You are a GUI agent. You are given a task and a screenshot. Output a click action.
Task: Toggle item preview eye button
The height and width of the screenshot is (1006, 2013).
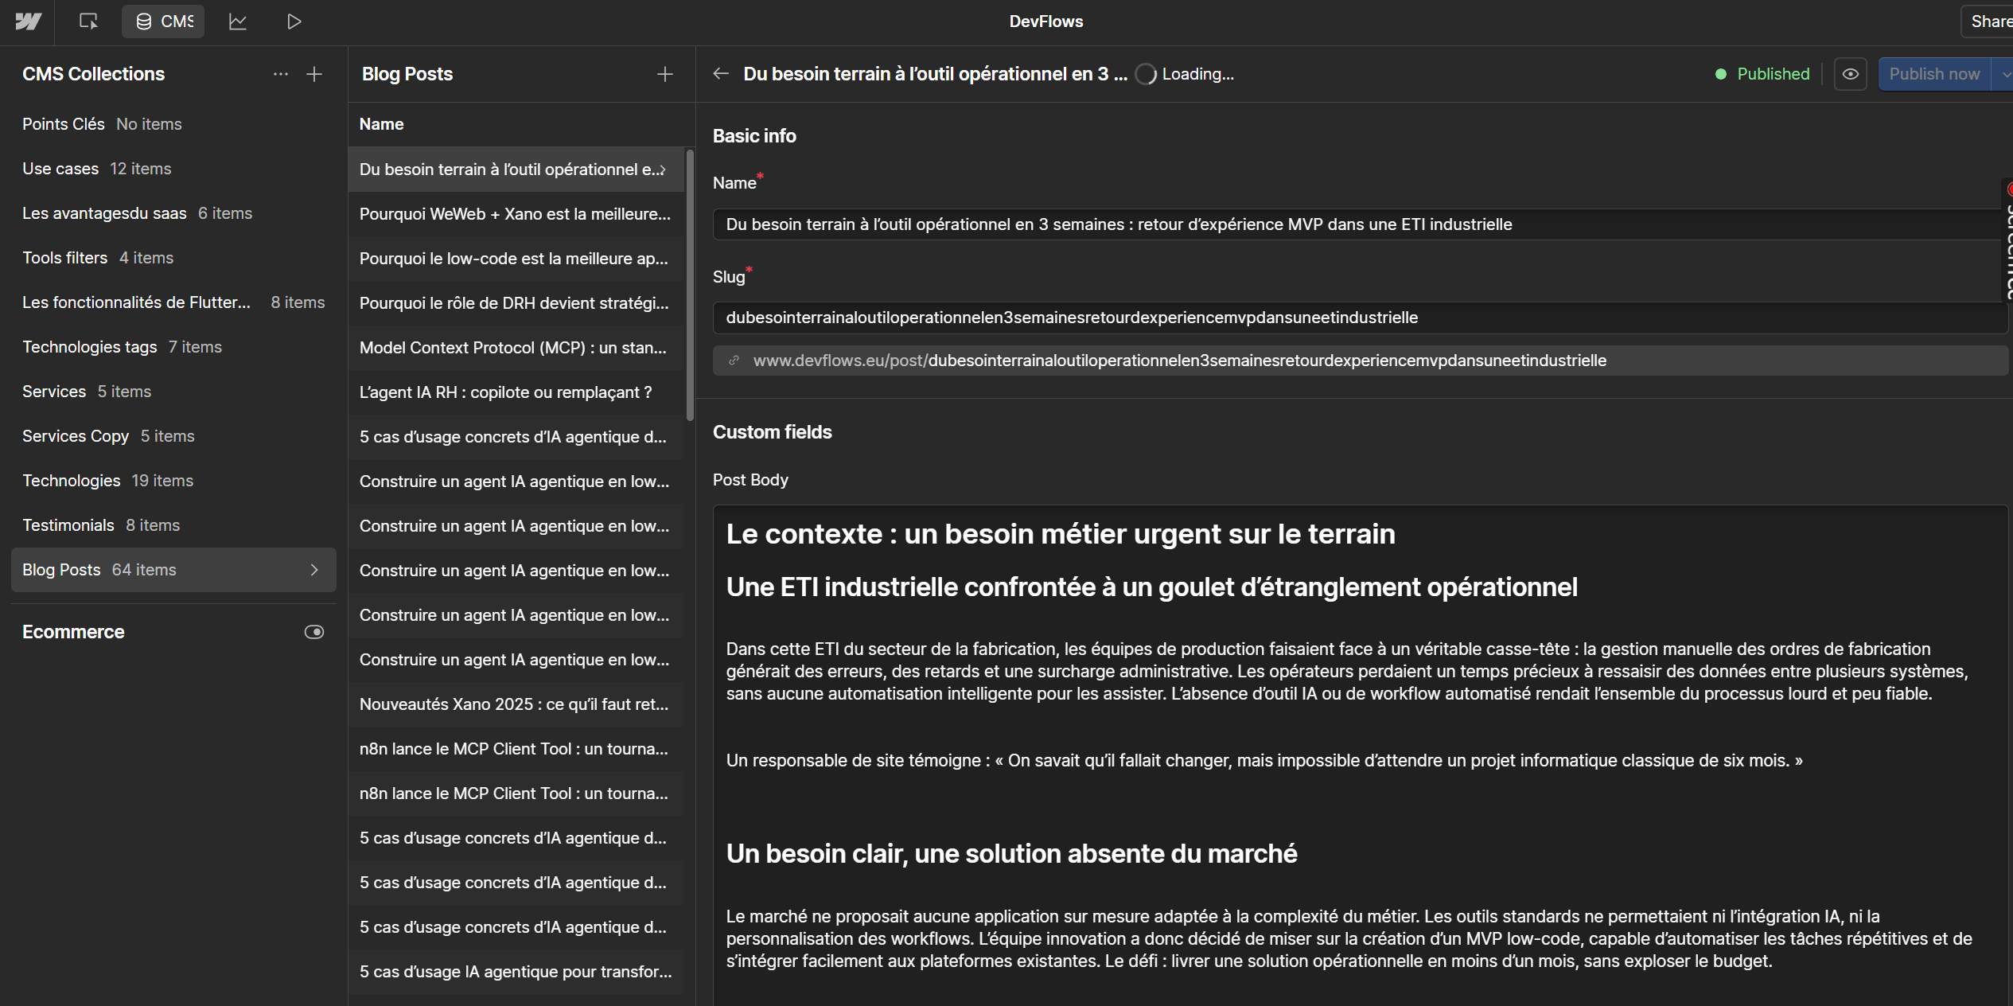(x=1851, y=74)
